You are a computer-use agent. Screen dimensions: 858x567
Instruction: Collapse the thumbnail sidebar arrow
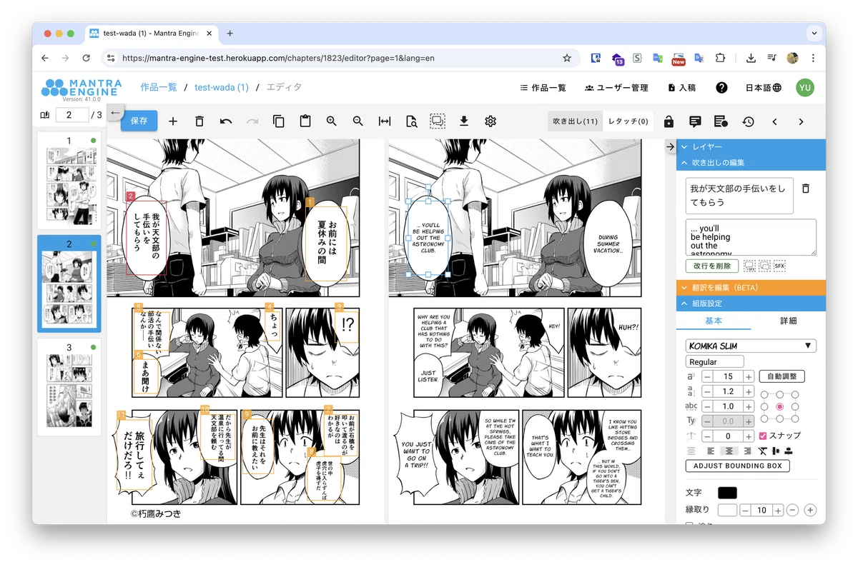(116, 111)
